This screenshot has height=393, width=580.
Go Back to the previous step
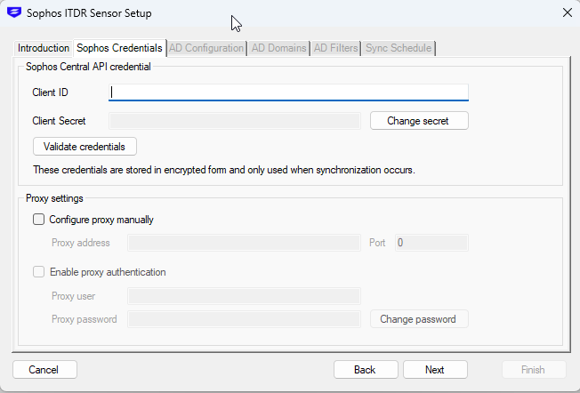pyautogui.click(x=366, y=370)
